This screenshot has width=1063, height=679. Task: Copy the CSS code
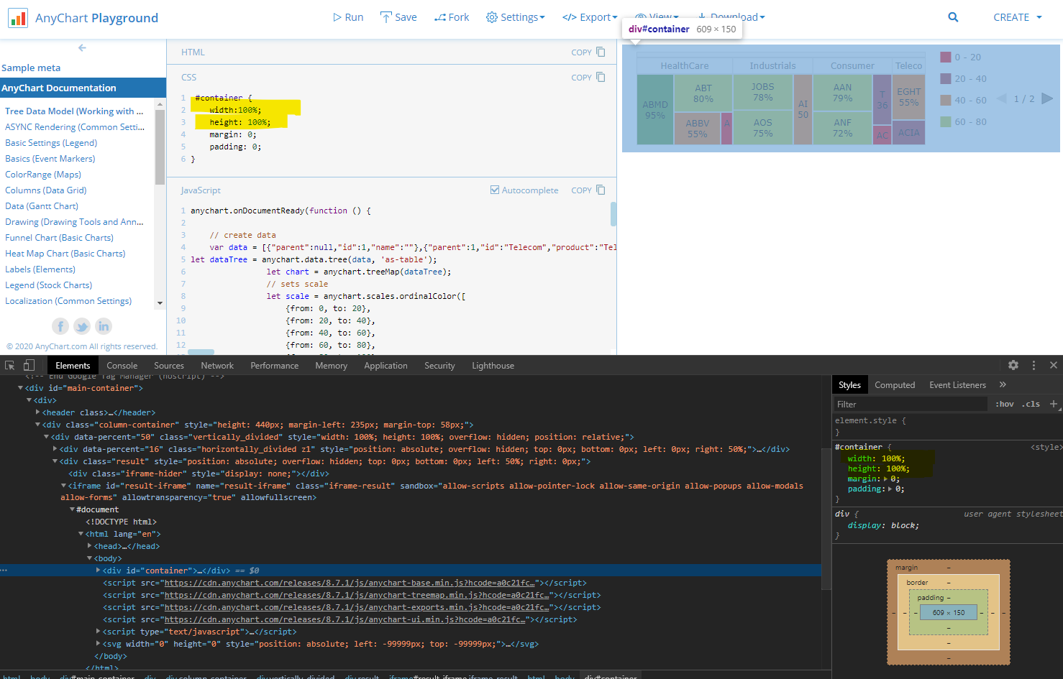[x=588, y=78]
